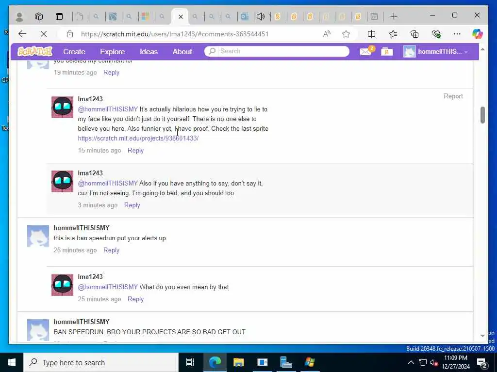The width and height of the screenshot is (497, 372).
Task: Click the Windows flag app in taskbar
Action: [x=310, y=362]
